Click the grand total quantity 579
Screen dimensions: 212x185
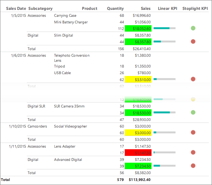coord(120,180)
